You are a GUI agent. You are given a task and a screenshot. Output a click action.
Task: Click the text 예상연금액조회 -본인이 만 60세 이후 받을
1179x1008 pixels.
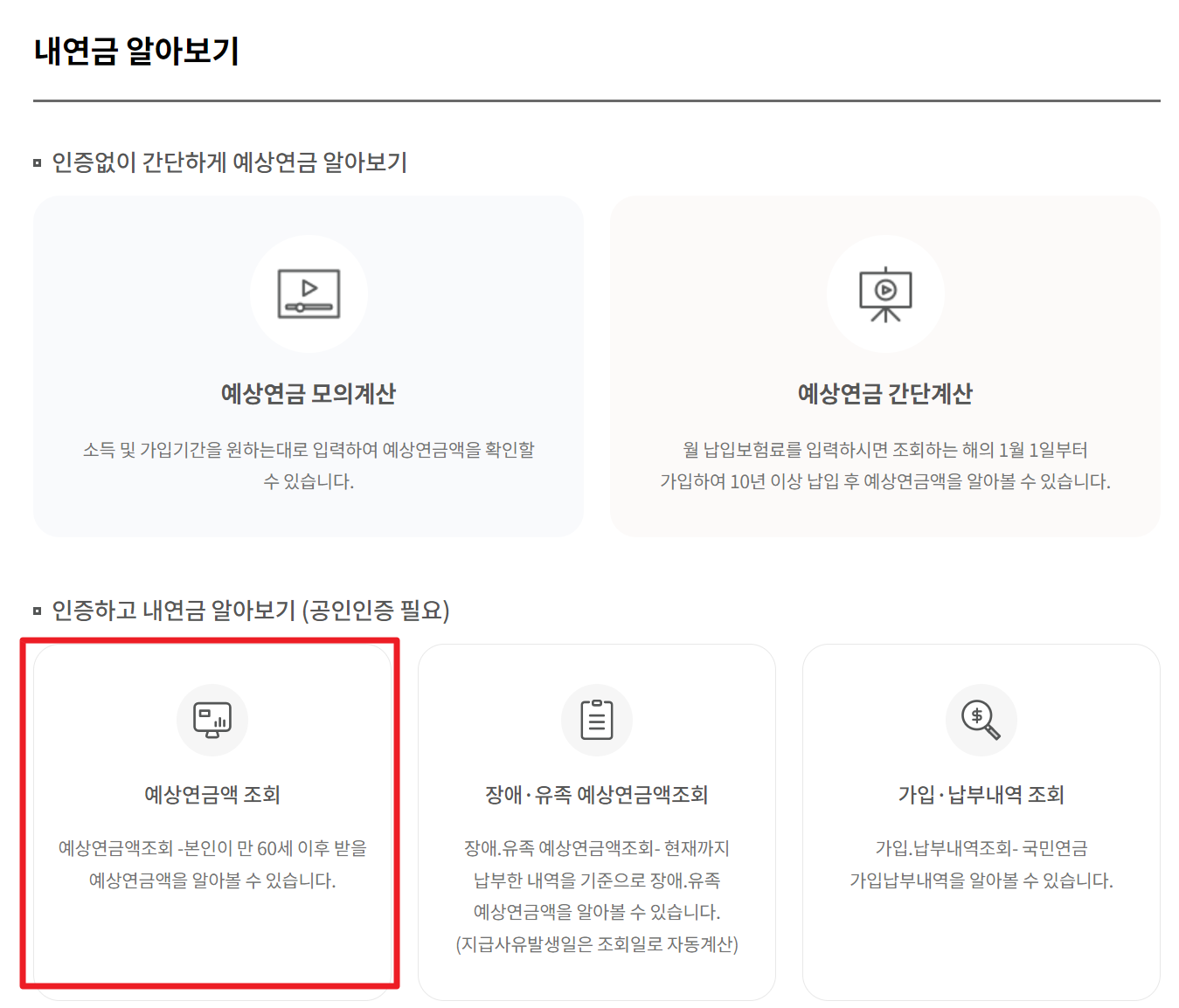click(x=212, y=848)
